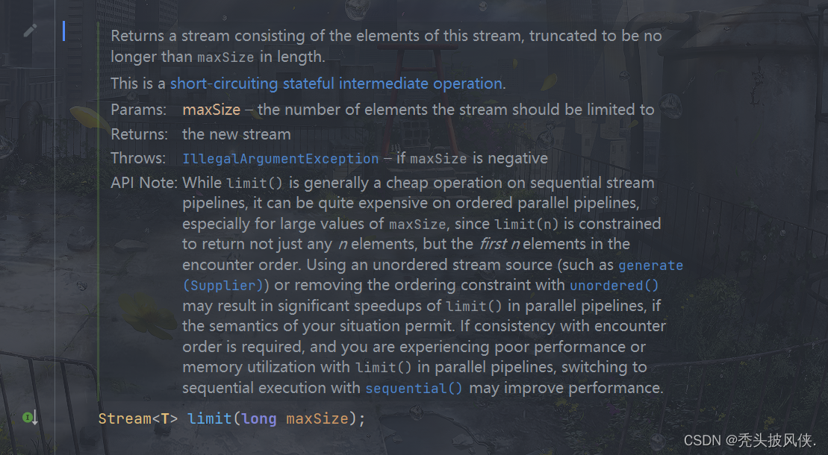Viewport: 828px width, 455px height.
Task: Click the green implemented-method gutter icon
Action: (x=30, y=418)
